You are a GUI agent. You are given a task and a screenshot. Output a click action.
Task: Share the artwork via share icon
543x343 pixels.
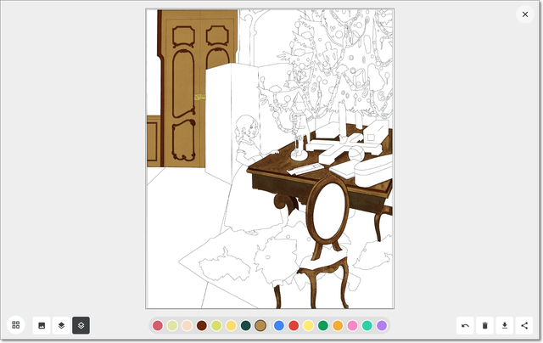pos(524,325)
